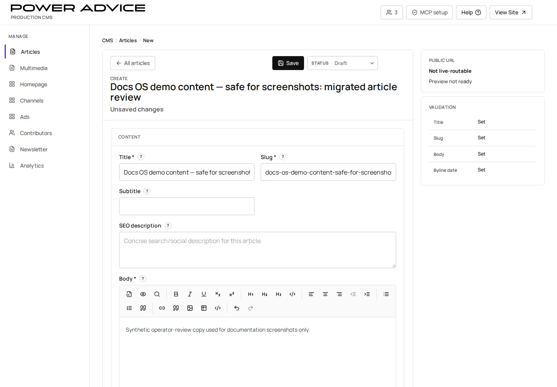This screenshot has width=557, height=387.
Task: Open the search magnifier in body toolbar
Action: click(x=157, y=294)
